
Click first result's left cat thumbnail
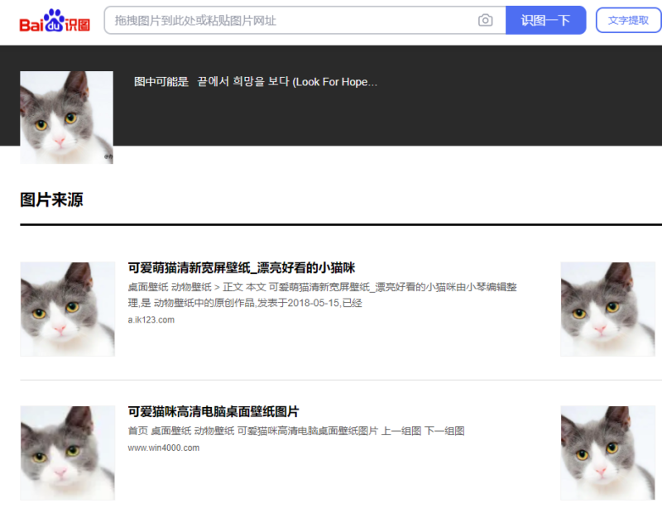point(67,309)
